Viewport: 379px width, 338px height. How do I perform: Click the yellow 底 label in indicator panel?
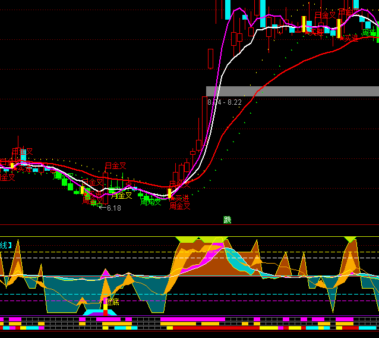pyautogui.click(x=112, y=302)
